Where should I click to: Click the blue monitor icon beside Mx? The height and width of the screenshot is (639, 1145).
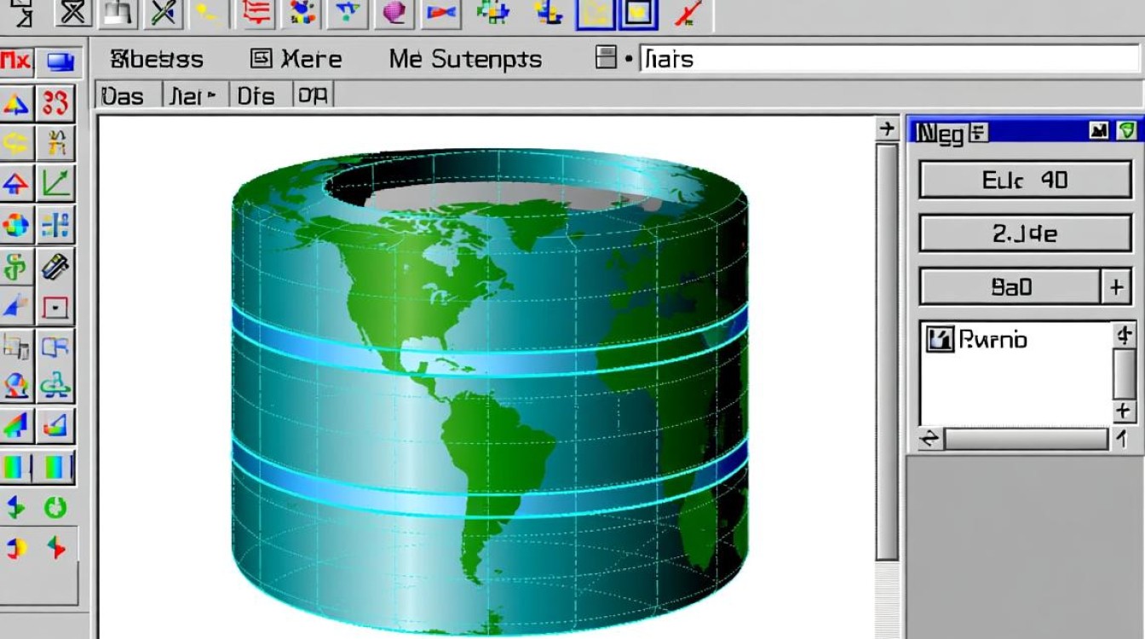60,61
